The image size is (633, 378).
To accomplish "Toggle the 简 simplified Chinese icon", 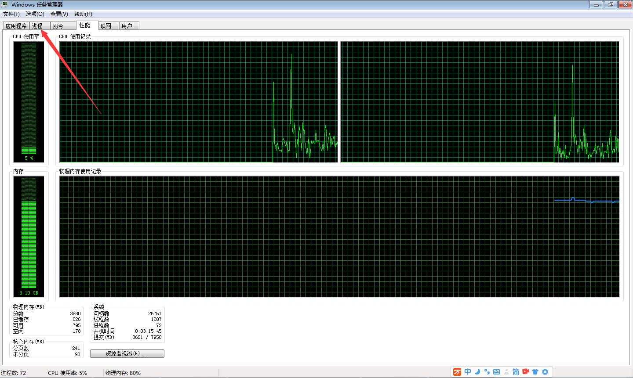I will 516,372.
